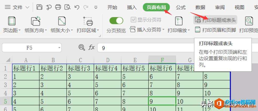Image resolution: width=258 pixels, height=111 pixels.
Task: Open the 公式 tab
Action: click(x=181, y=7)
